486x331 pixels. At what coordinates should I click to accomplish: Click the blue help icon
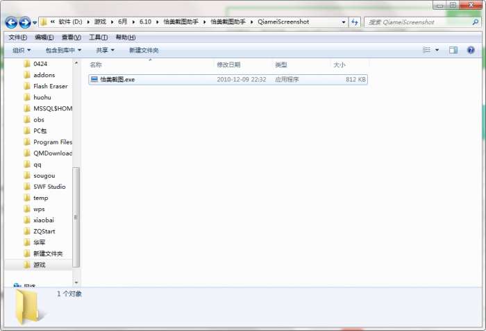[471, 50]
